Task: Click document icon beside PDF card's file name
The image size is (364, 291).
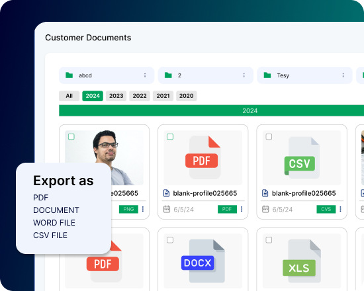Action: [x=166, y=193]
